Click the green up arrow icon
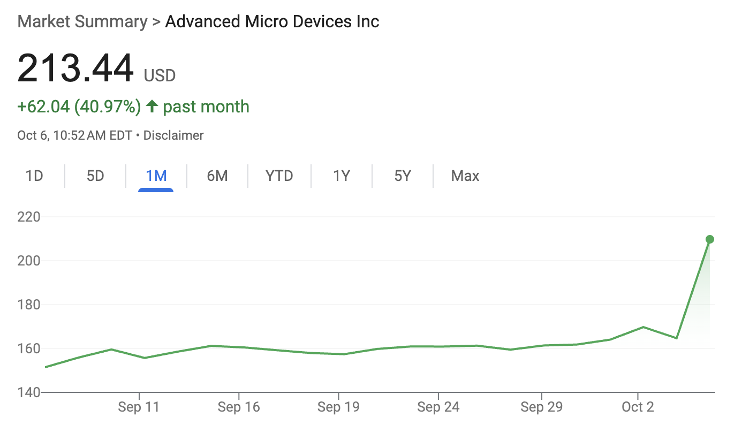Viewport: 742px width, 425px height. click(x=152, y=106)
